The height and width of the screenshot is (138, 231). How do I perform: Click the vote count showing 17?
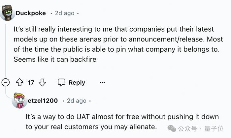point(31,83)
